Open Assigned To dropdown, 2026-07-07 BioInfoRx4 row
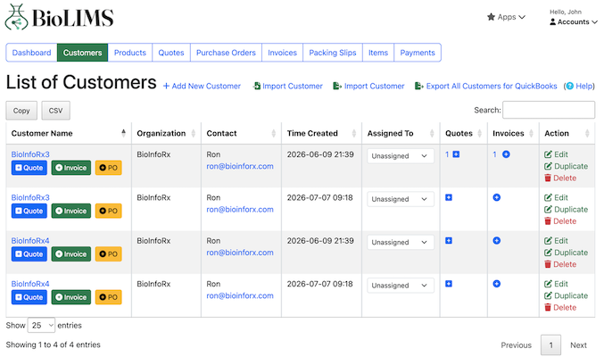This screenshot has height=357, width=604. pos(401,286)
